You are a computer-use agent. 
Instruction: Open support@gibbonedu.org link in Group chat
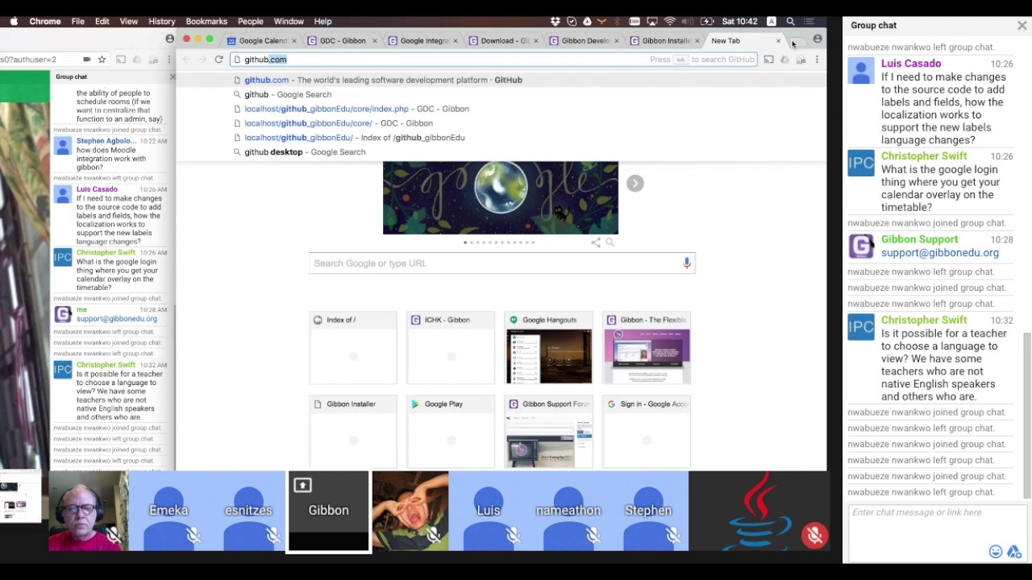[940, 253]
